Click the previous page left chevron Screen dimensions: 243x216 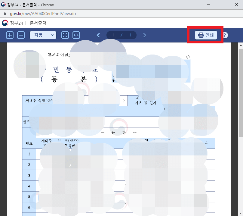[x=98, y=35]
